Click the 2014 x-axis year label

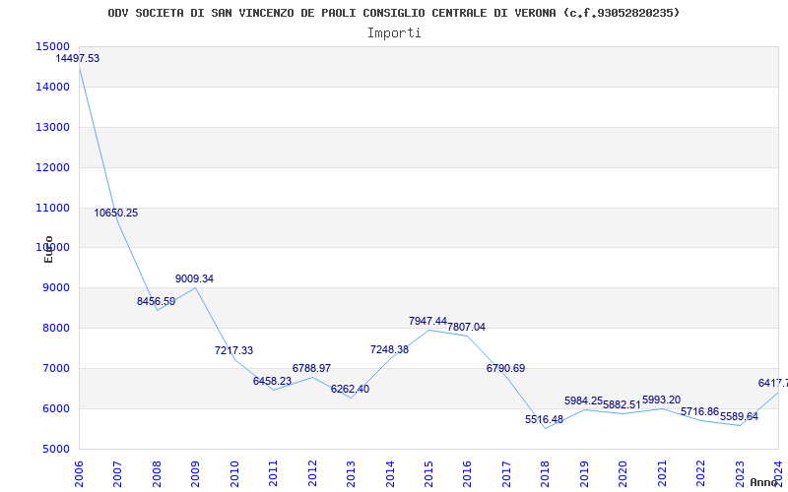(389, 473)
